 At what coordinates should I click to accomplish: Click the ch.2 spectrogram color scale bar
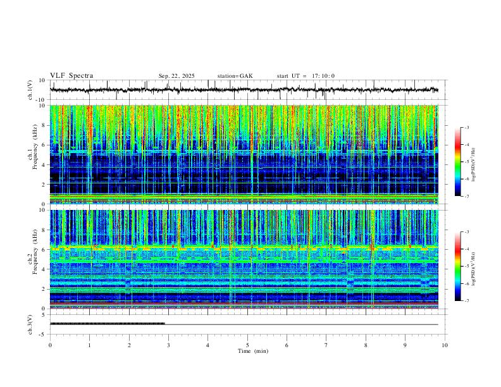coord(457,266)
